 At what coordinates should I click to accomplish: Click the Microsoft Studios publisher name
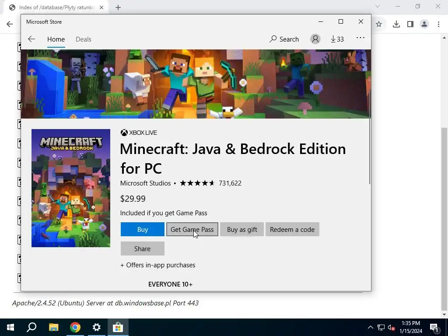coord(145,183)
